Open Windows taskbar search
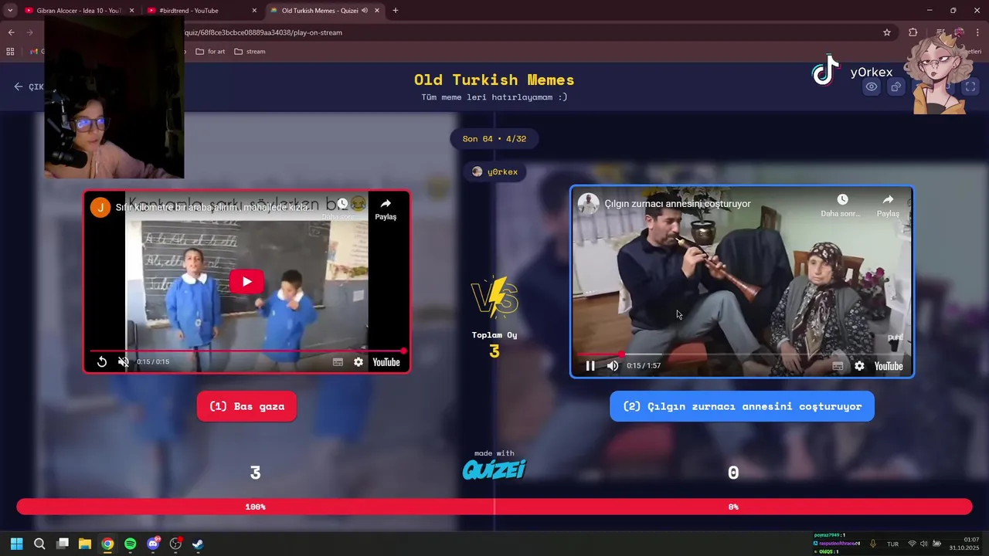This screenshot has height=556, width=989. pyautogui.click(x=39, y=544)
